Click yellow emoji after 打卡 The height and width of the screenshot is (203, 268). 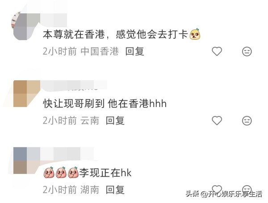pos(195,34)
